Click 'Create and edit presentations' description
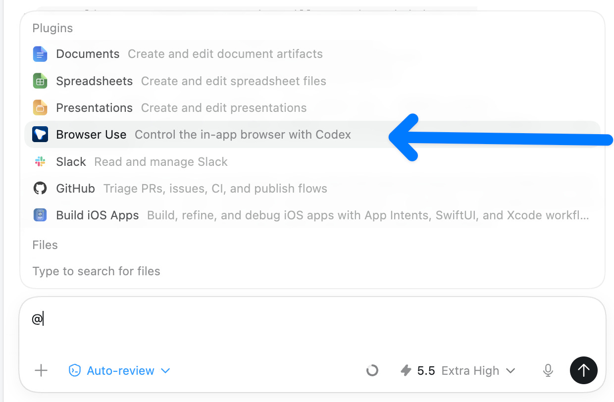This screenshot has height=402, width=614. [x=224, y=107]
